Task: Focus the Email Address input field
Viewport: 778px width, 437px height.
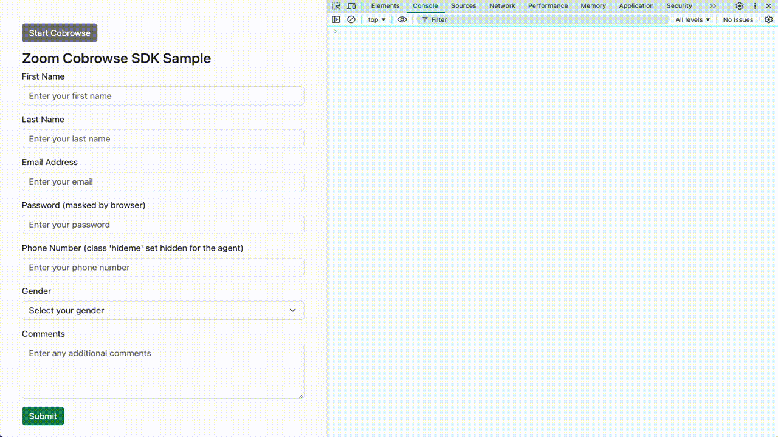Action: click(x=163, y=181)
